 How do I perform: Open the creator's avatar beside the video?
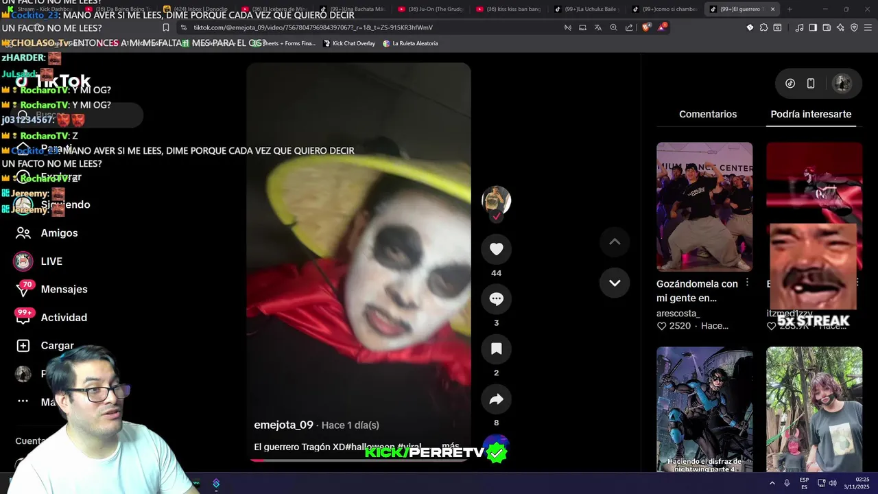496,200
